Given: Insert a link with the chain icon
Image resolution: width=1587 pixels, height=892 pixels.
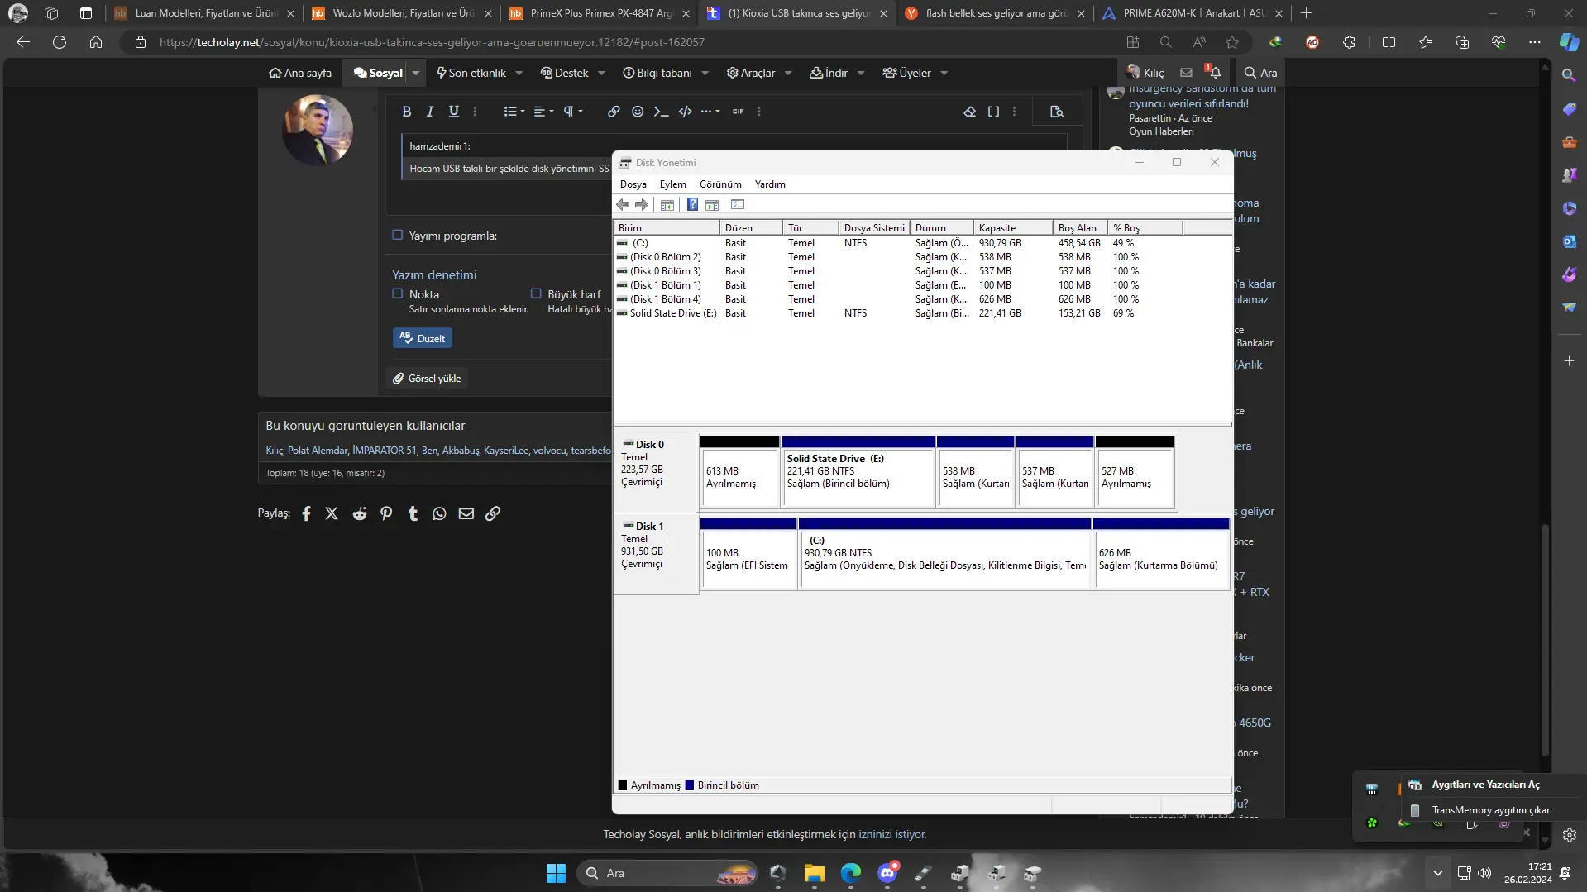Looking at the screenshot, I should pos(614,112).
